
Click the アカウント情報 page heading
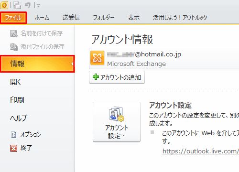point(122,39)
